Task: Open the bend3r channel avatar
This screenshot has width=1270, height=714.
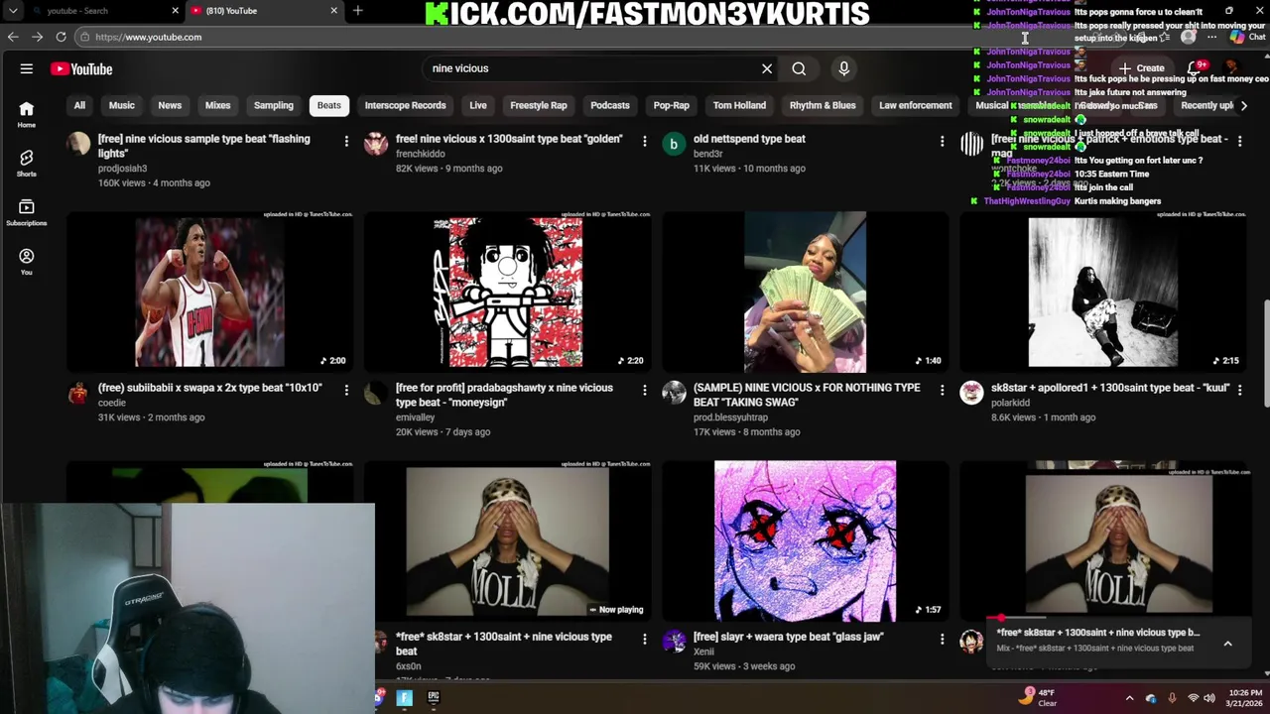Action: pyautogui.click(x=674, y=144)
